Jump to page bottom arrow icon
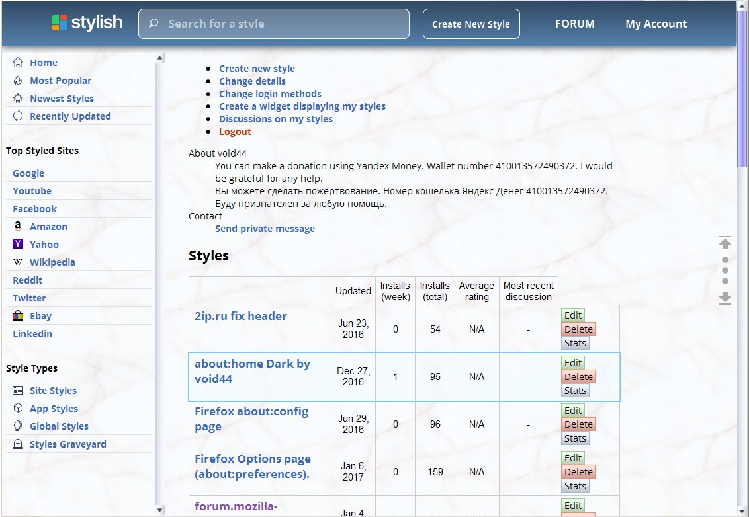The width and height of the screenshot is (749, 517). pyautogui.click(x=725, y=298)
